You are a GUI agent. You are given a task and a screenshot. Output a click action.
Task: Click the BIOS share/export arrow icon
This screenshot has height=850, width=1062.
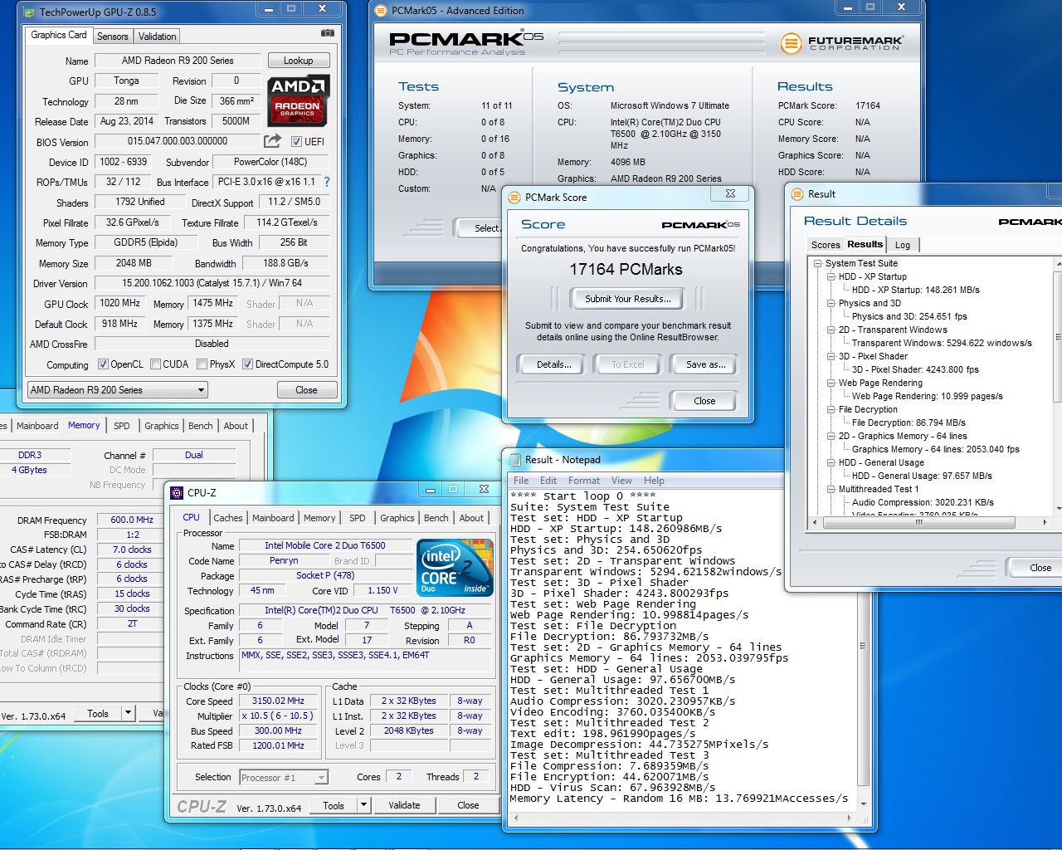(x=272, y=141)
